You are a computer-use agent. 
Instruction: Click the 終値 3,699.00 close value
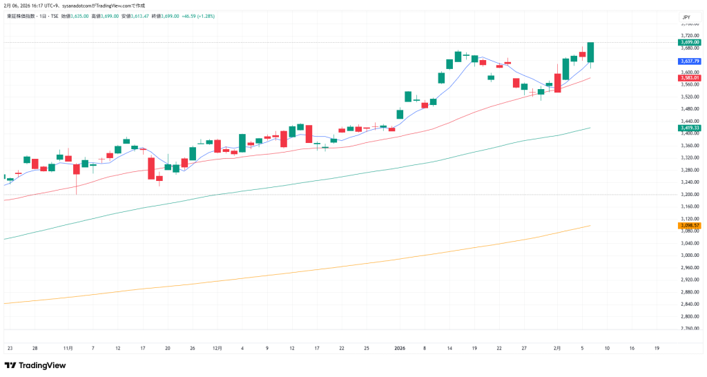tap(168, 15)
